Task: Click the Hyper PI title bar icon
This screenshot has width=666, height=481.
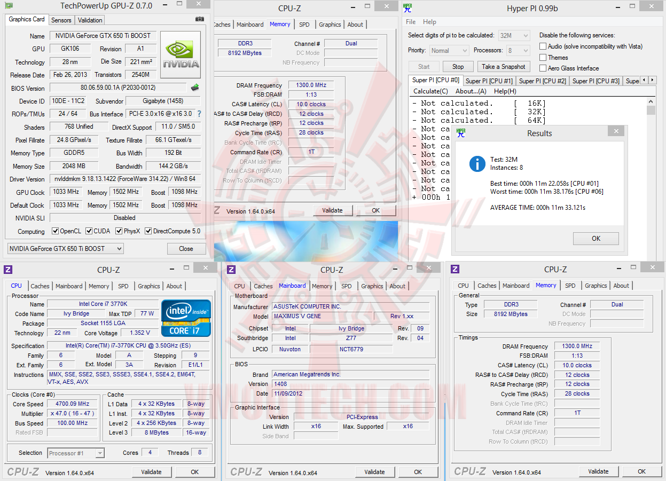Action: (x=408, y=7)
